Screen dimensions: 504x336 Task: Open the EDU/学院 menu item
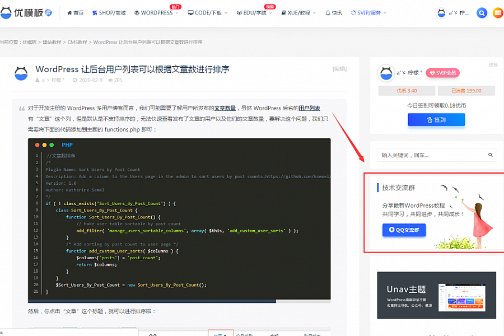click(x=251, y=13)
